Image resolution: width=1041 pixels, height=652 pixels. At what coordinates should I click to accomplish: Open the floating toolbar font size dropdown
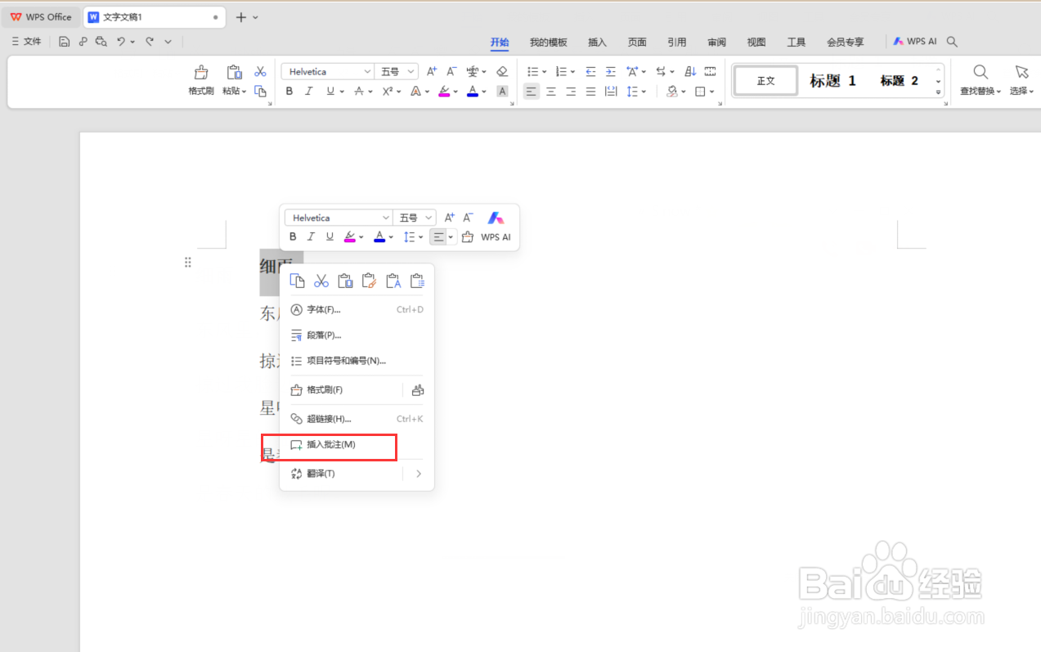(x=429, y=218)
